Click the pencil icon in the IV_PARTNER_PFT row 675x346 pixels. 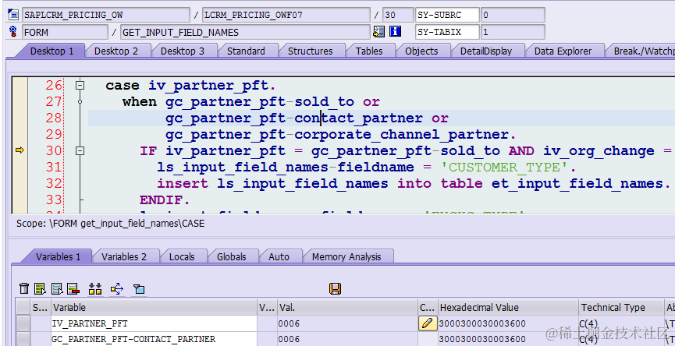427,323
